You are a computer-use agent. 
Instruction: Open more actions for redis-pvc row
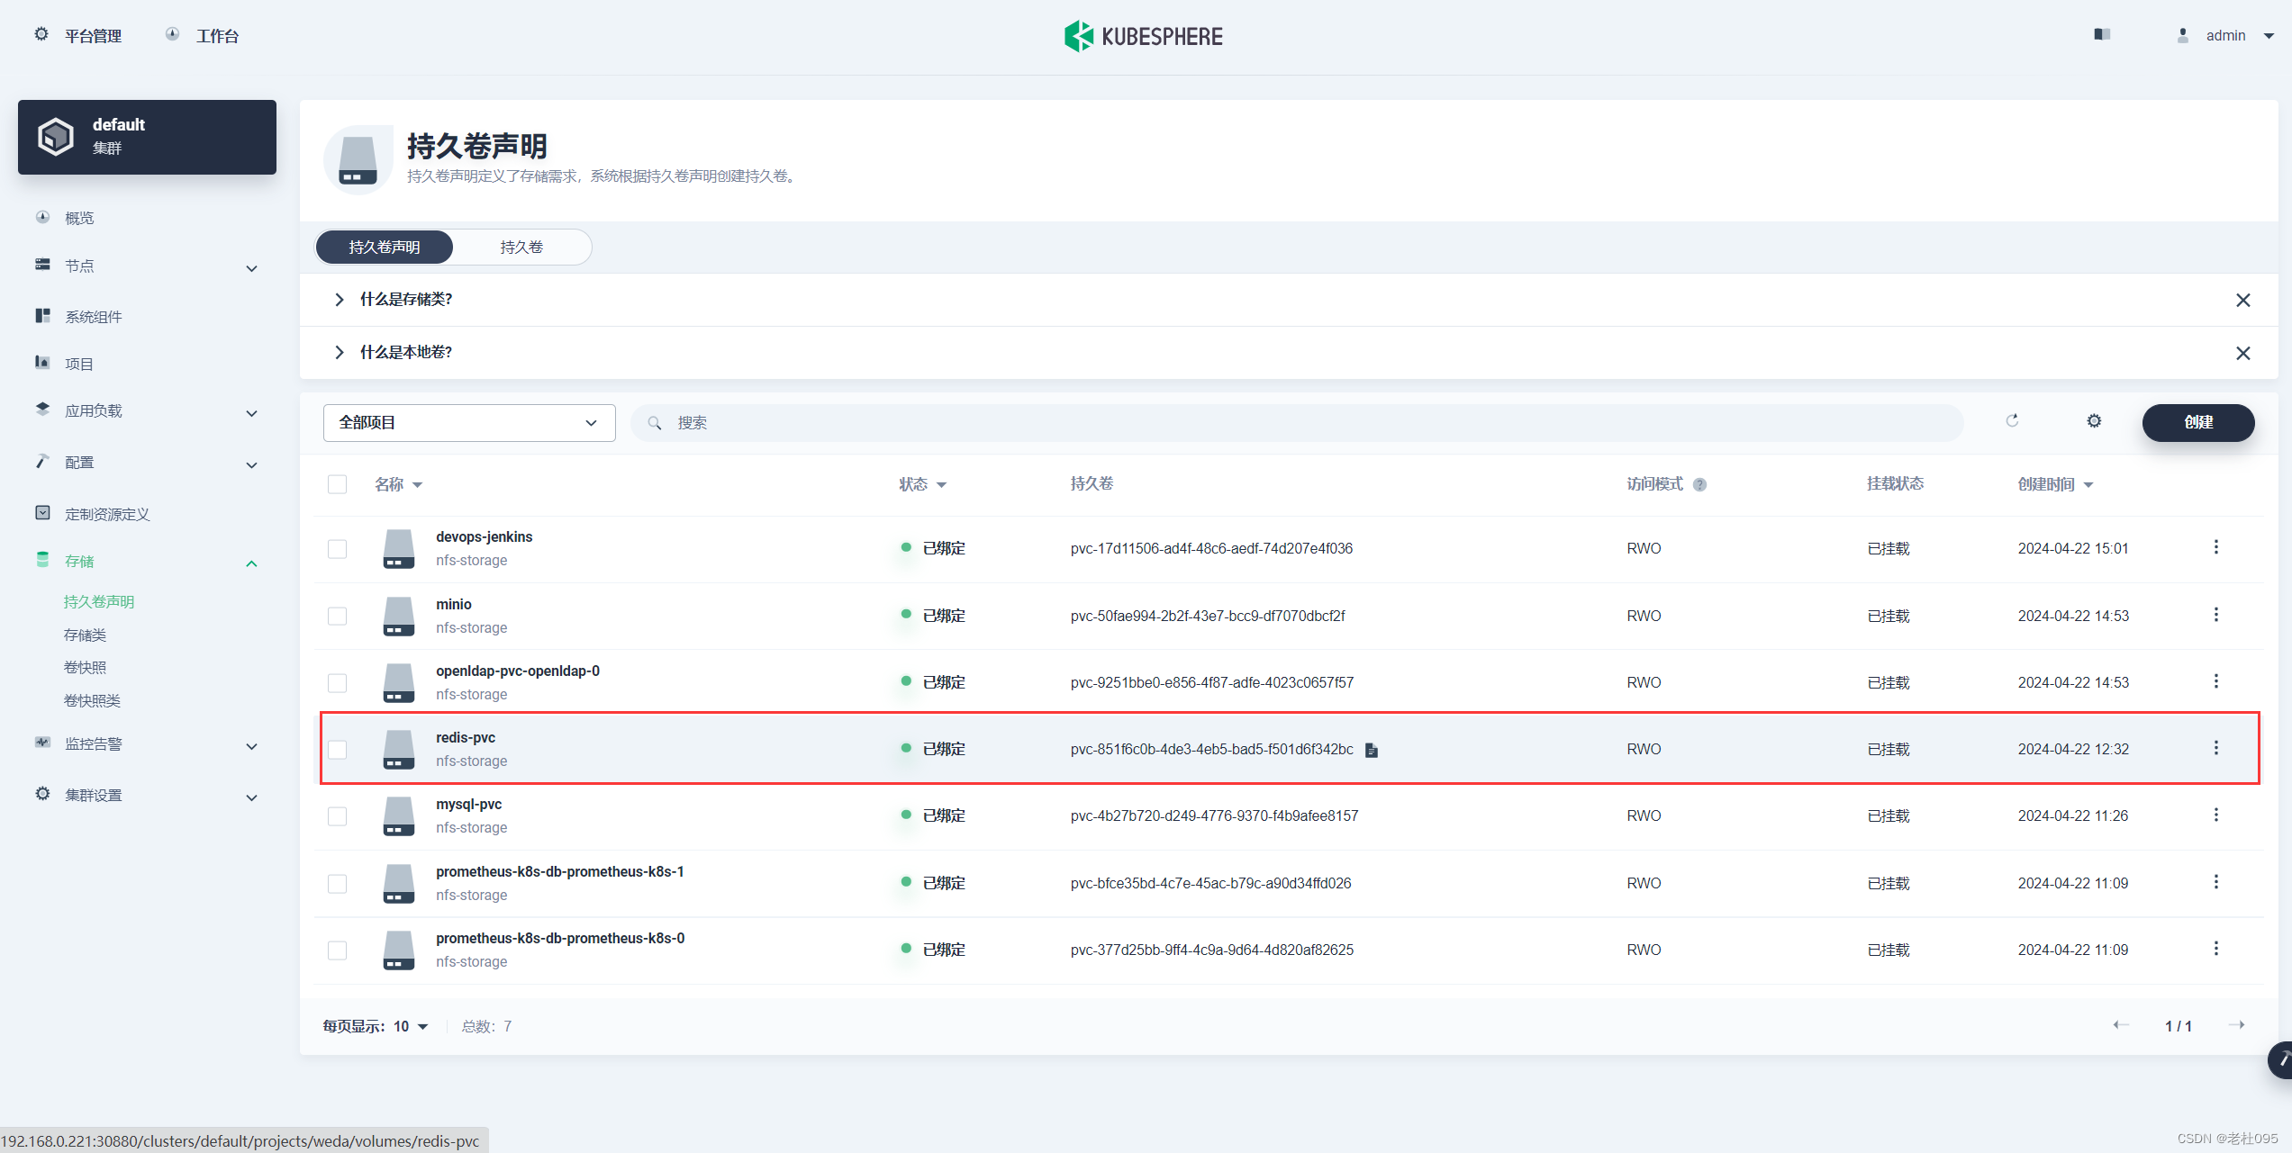[x=2215, y=748]
